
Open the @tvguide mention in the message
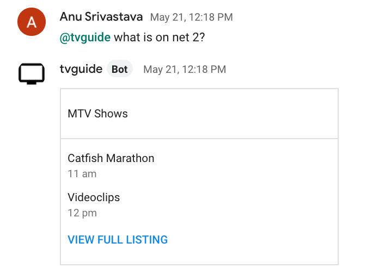(85, 38)
